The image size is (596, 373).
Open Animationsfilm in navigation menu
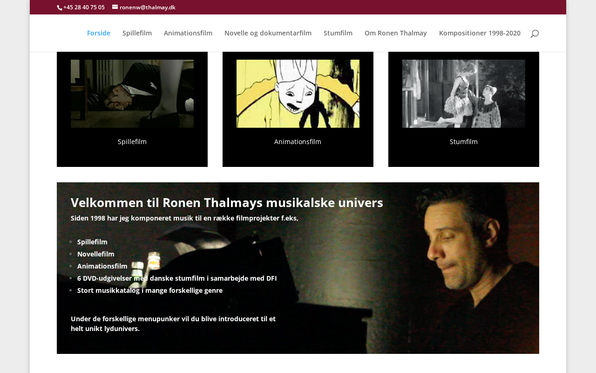click(188, 33)
